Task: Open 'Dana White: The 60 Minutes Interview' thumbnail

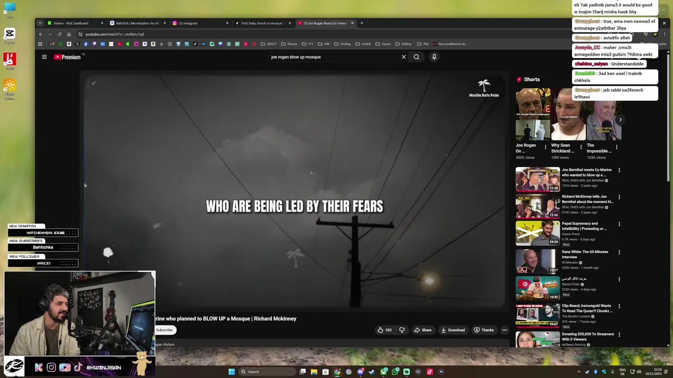Action: [537, 261]
